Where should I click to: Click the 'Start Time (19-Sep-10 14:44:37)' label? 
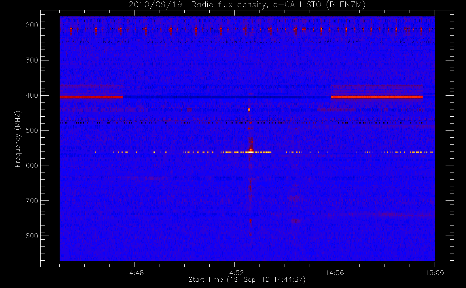[x=247, y=280]
